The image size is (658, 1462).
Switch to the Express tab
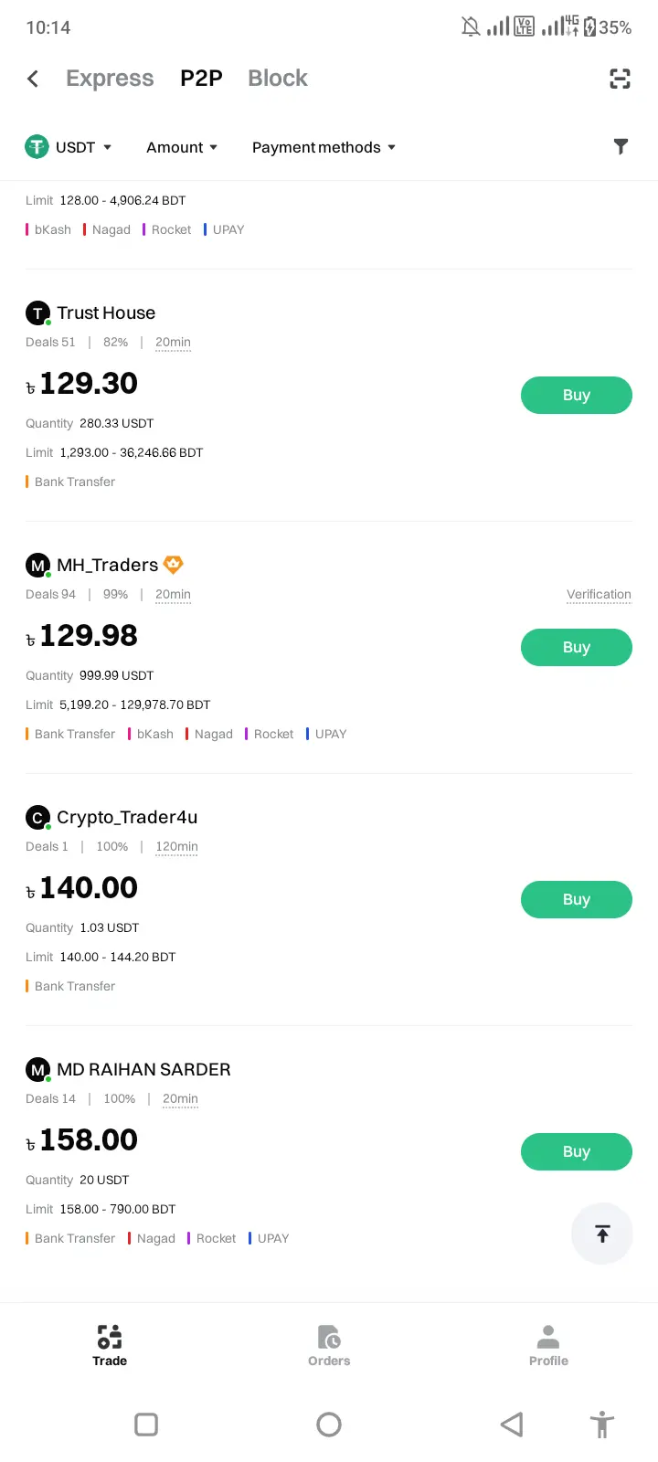click(110, 79)
